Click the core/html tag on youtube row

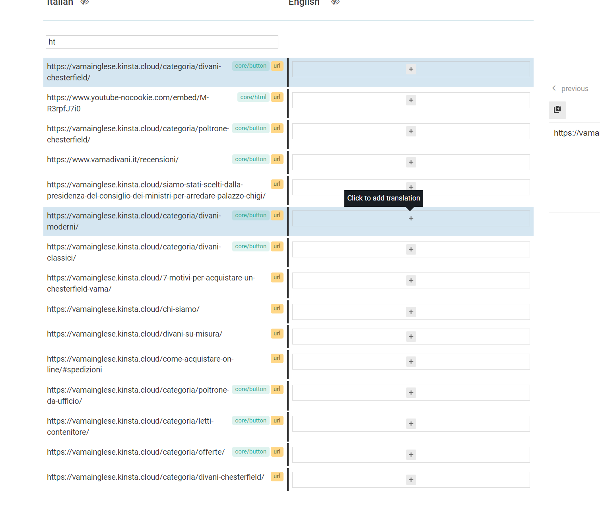click(x=253, y=97)
